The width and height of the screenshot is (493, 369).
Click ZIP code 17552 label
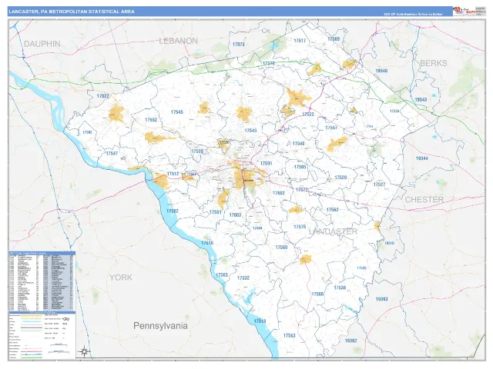[151, 120]
